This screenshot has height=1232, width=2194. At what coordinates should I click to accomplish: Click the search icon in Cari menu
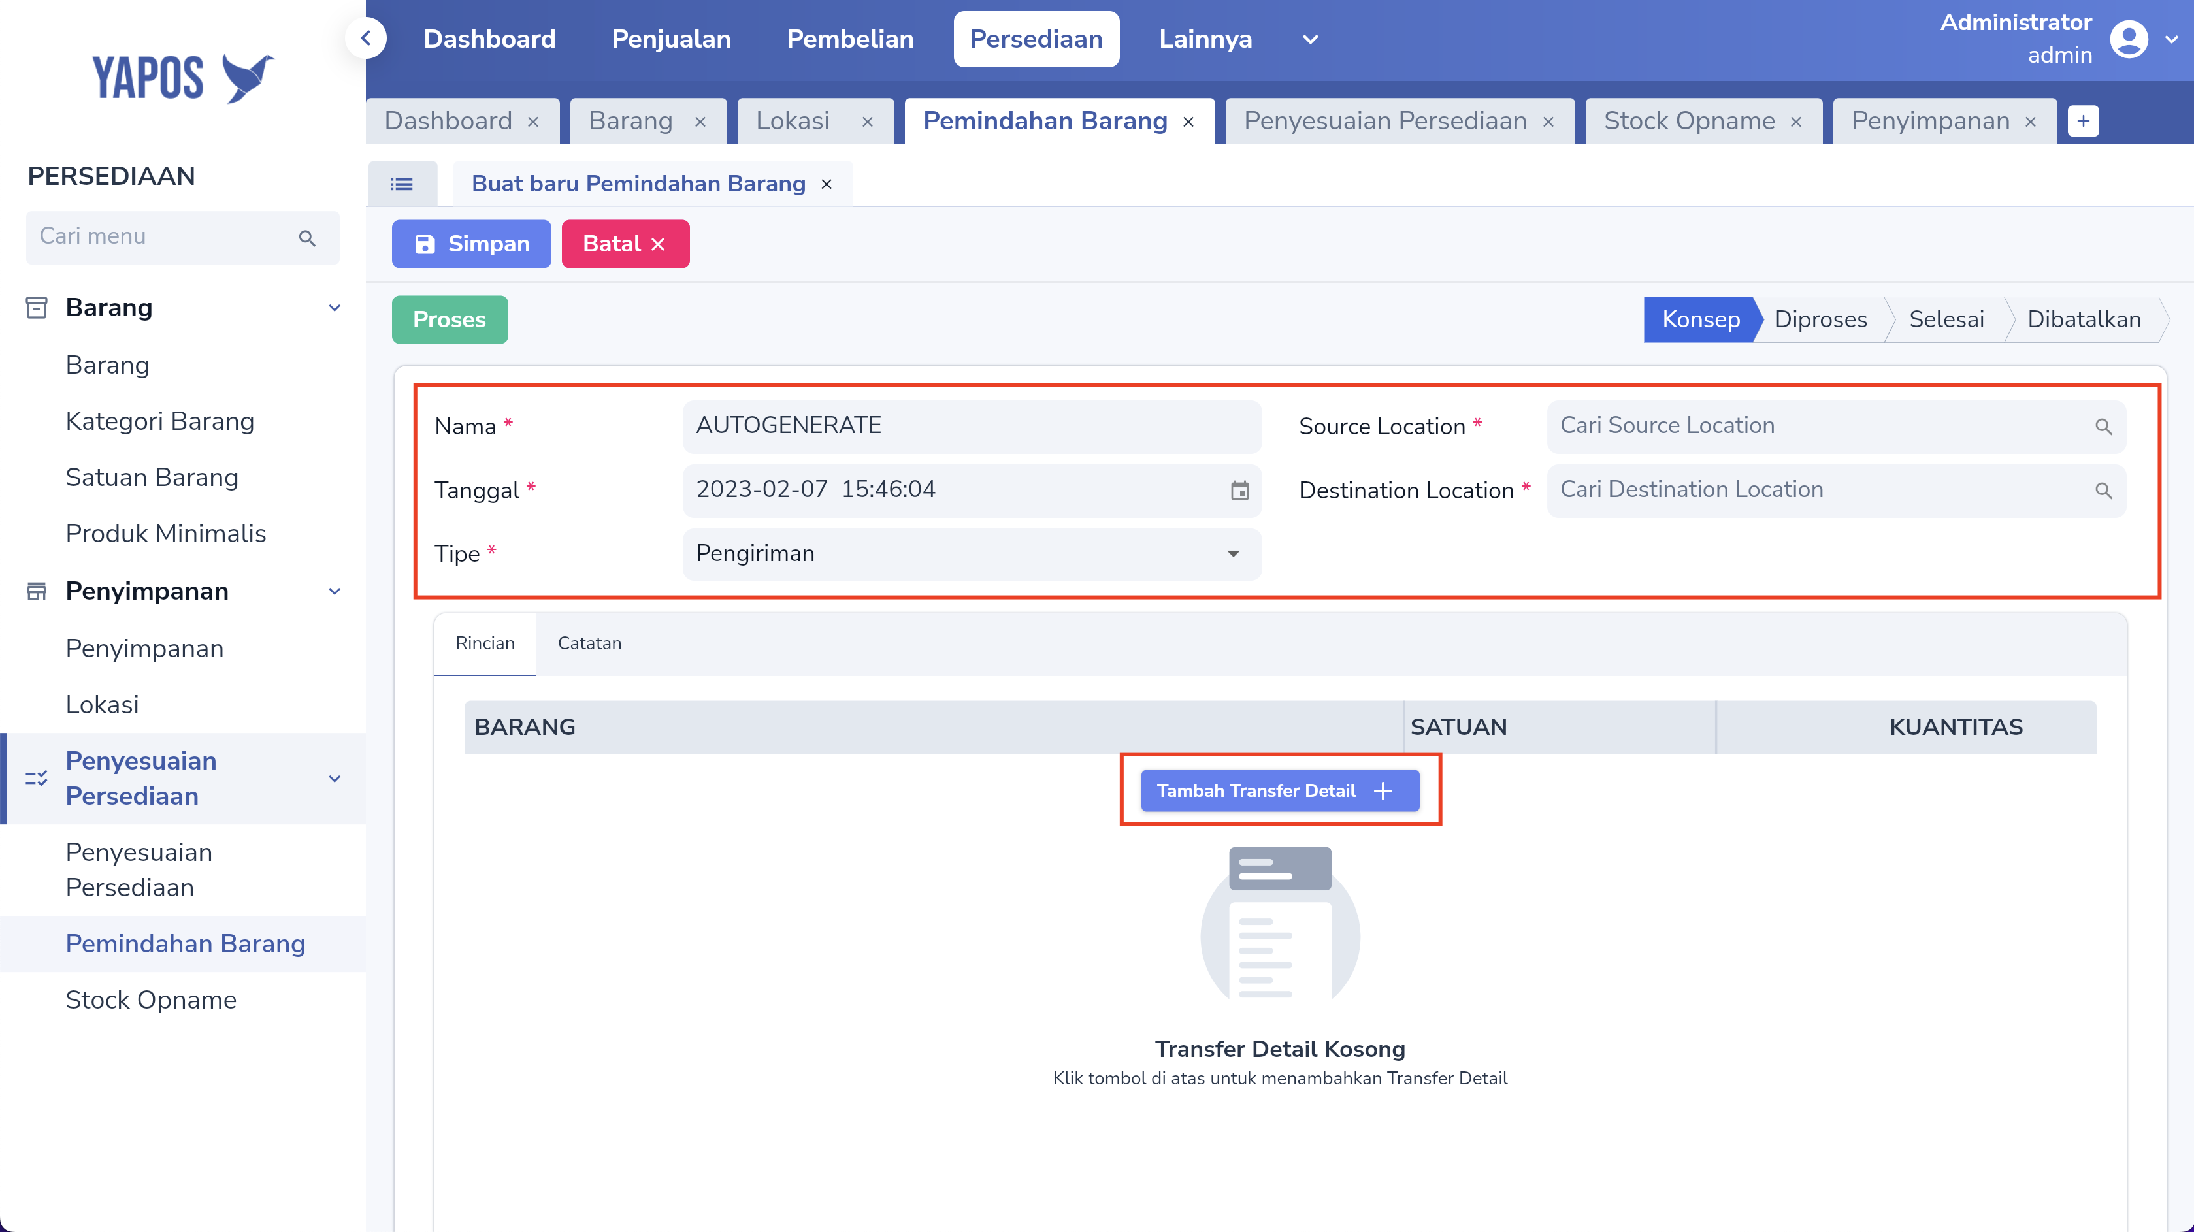[308, 238]
